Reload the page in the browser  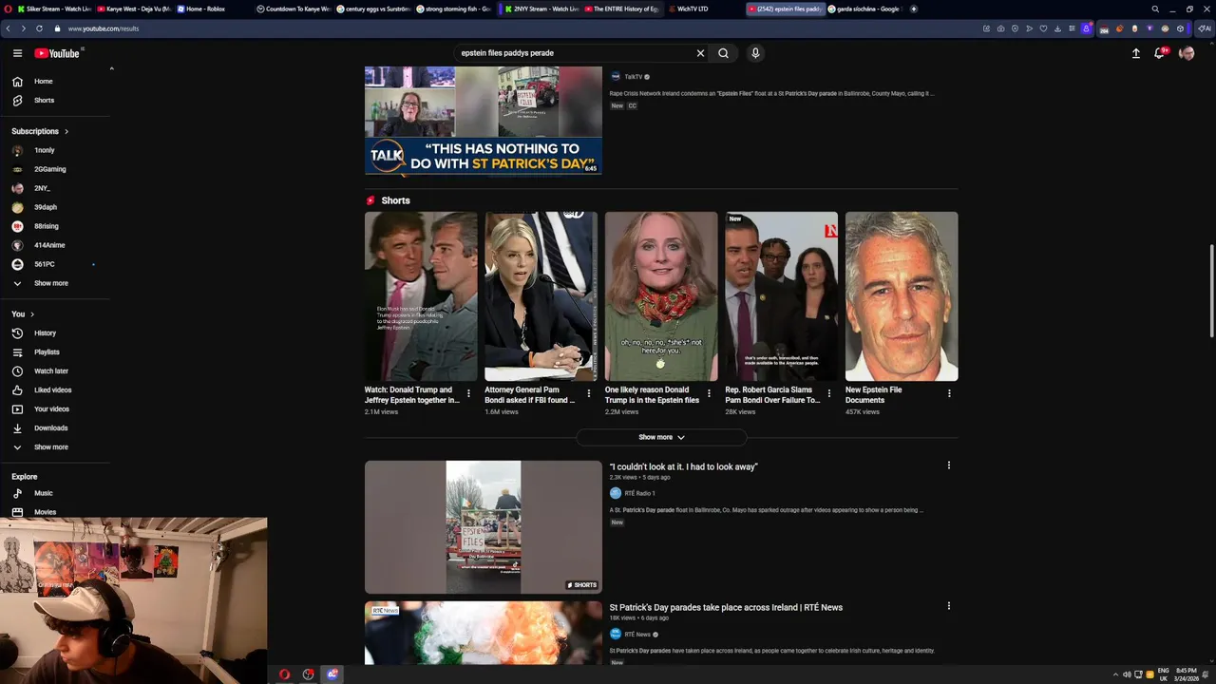(39, 28)
